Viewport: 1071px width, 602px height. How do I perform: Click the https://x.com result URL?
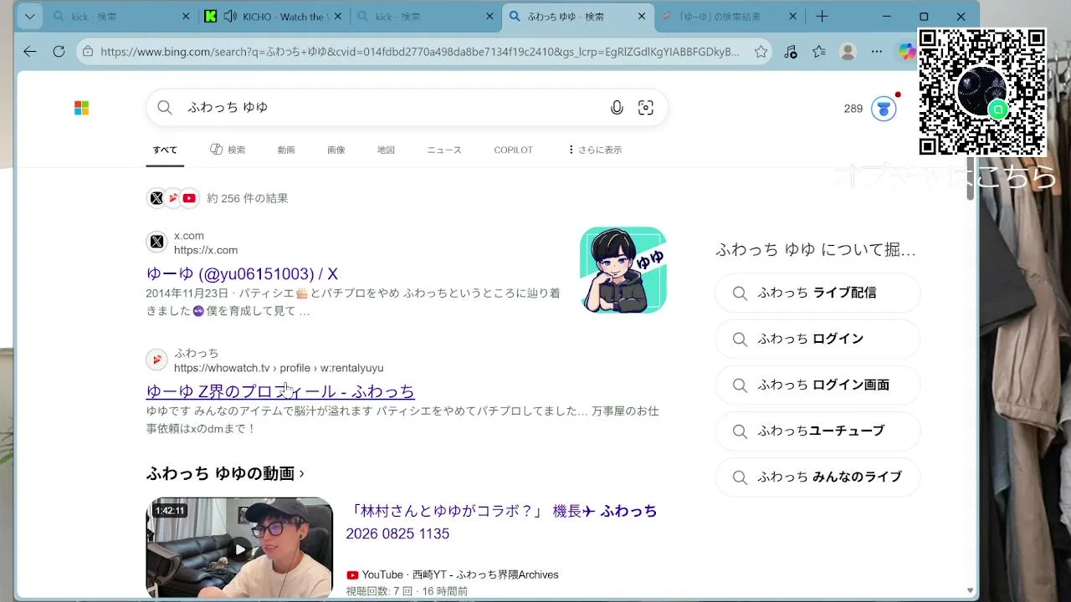pyautogui.click(x=206, y=250)
